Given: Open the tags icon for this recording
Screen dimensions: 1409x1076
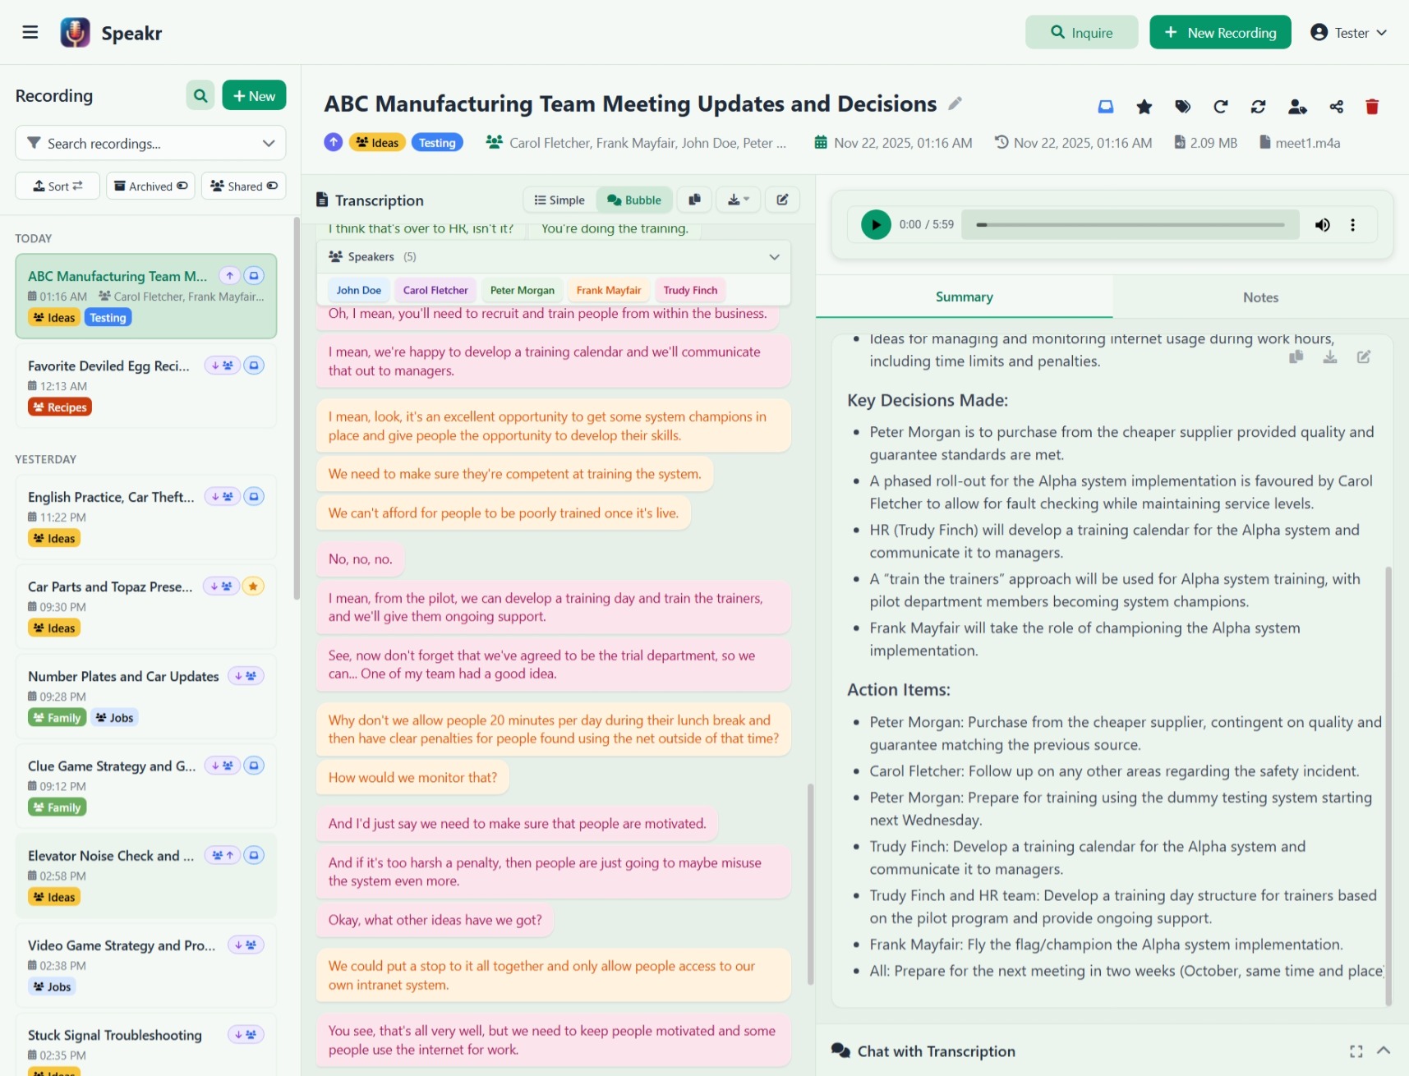Looking at the screenshot, I should pos(1183,107).
